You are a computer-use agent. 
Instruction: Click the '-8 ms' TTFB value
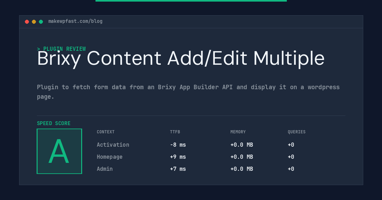click(x=178, y=145)
